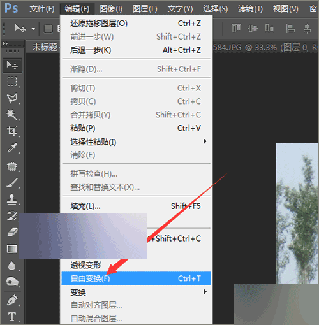
Task: Choose Step Forward Shift+Ctrl+Z entry
Action: 136,37
